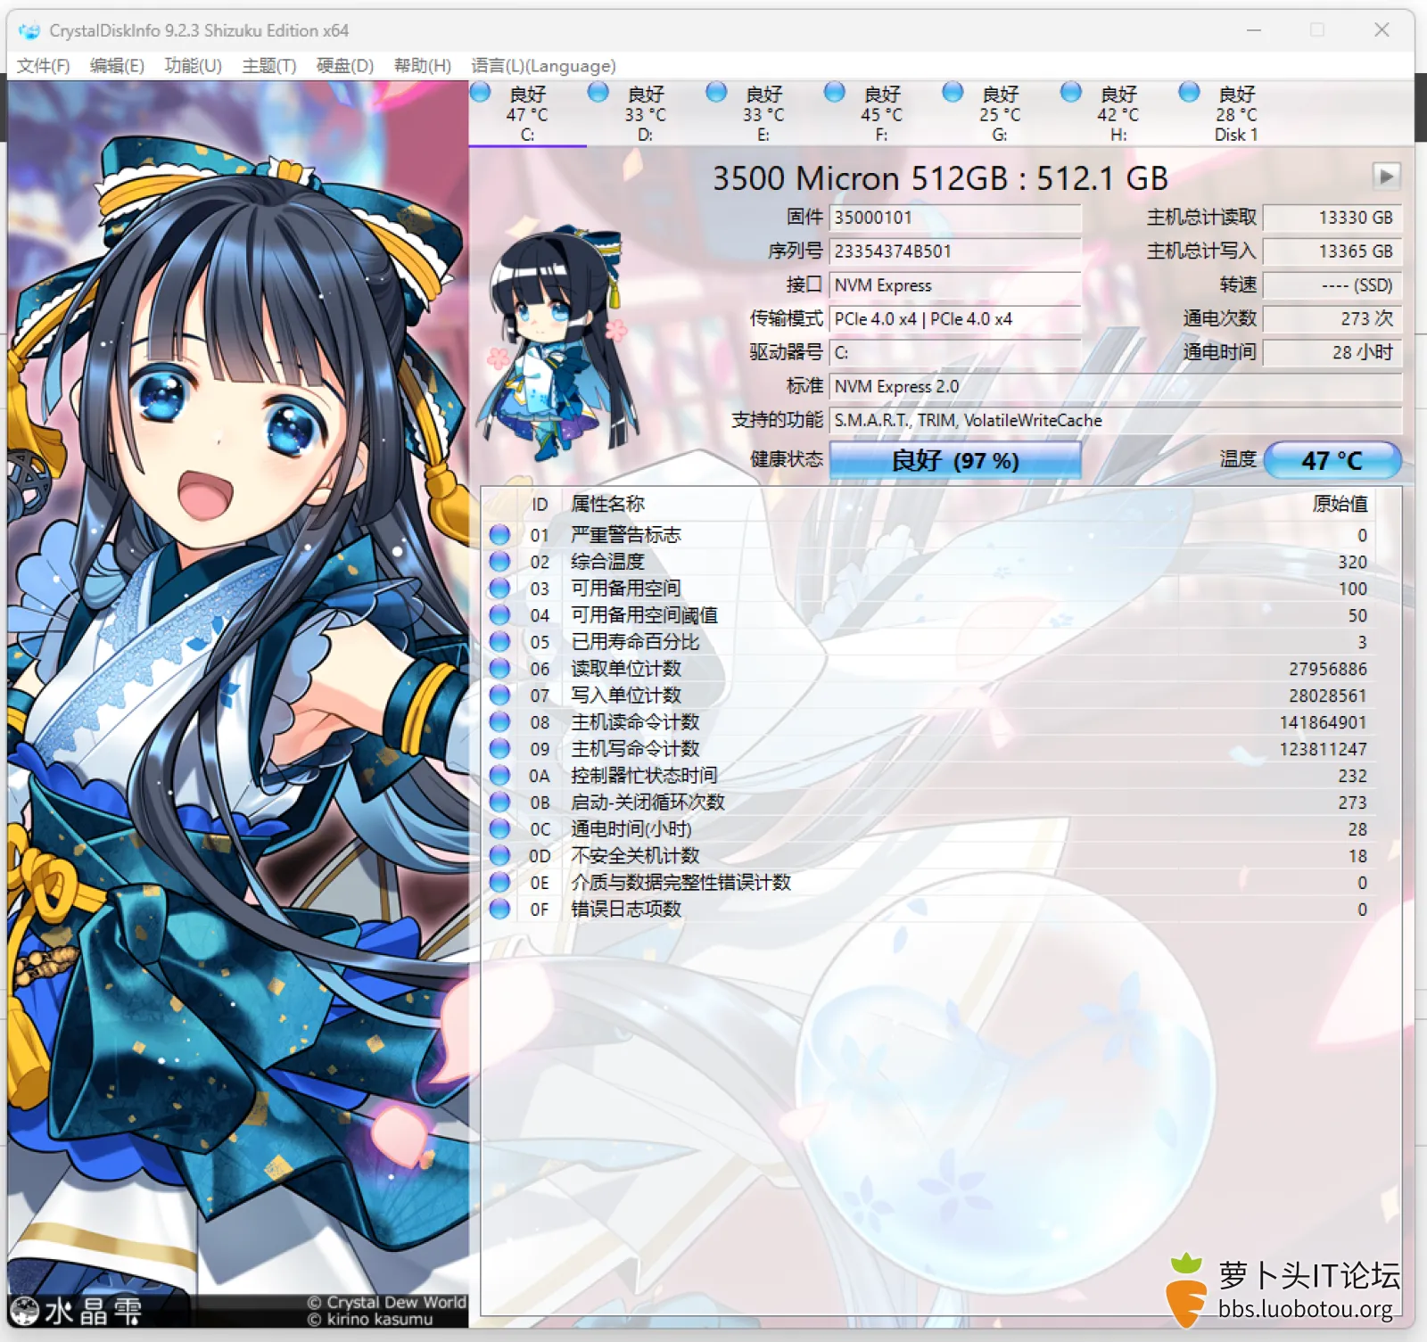Click status orb of attribute 0E 介质与数据完整性错误计数
Viewport: 1427px width, 1342px height.
[x=500, y=883]
